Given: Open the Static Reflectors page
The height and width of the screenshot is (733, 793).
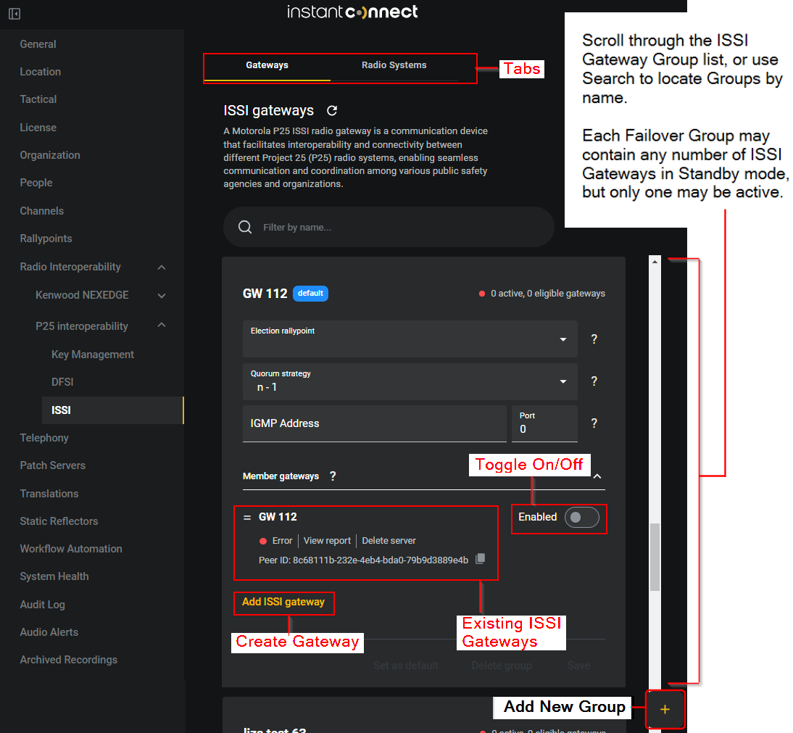Looking at the screenshot, I should tap(59, 521).
